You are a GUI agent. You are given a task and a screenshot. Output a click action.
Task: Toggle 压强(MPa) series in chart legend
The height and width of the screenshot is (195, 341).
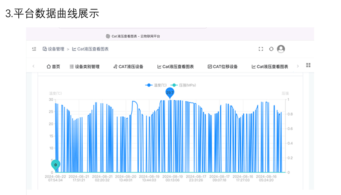click(183, 85)
